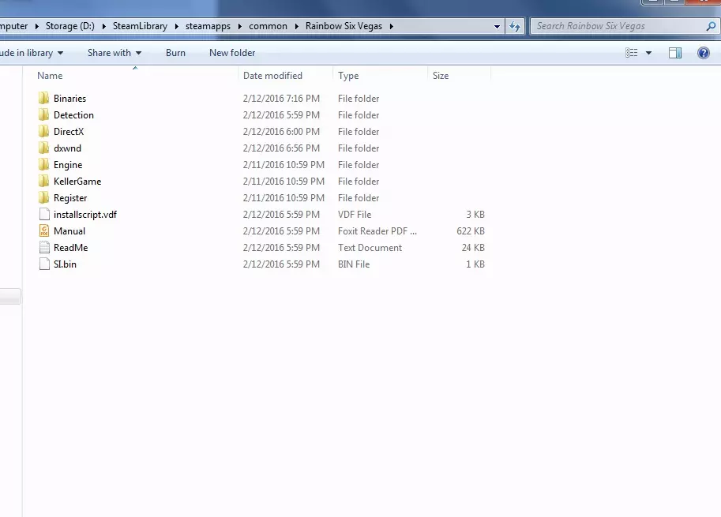This screenshot has height=517, width=721.
Task: Select the dxwnd folder icon
Action: point(43,148)
